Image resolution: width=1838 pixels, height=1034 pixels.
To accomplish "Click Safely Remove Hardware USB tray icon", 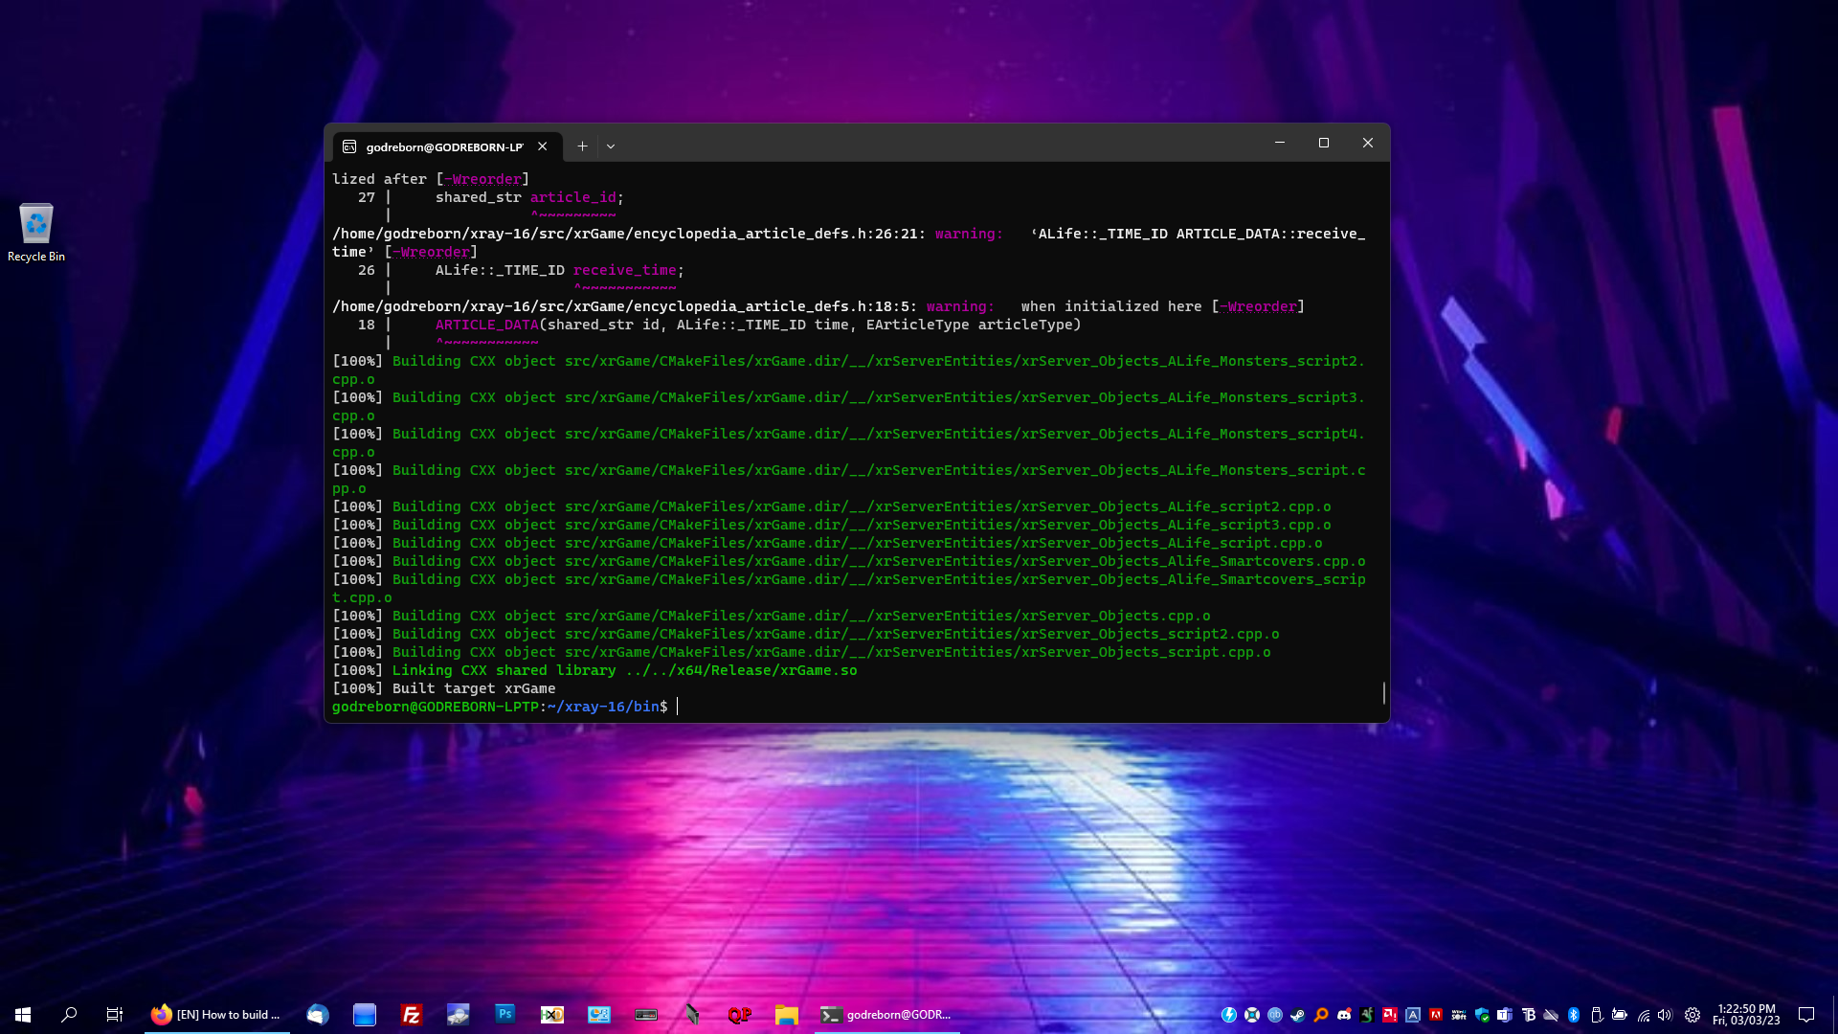I will click(1597, 1015).
